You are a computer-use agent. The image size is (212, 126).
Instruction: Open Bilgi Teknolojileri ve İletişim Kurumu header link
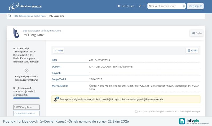[x=42, y=31]
